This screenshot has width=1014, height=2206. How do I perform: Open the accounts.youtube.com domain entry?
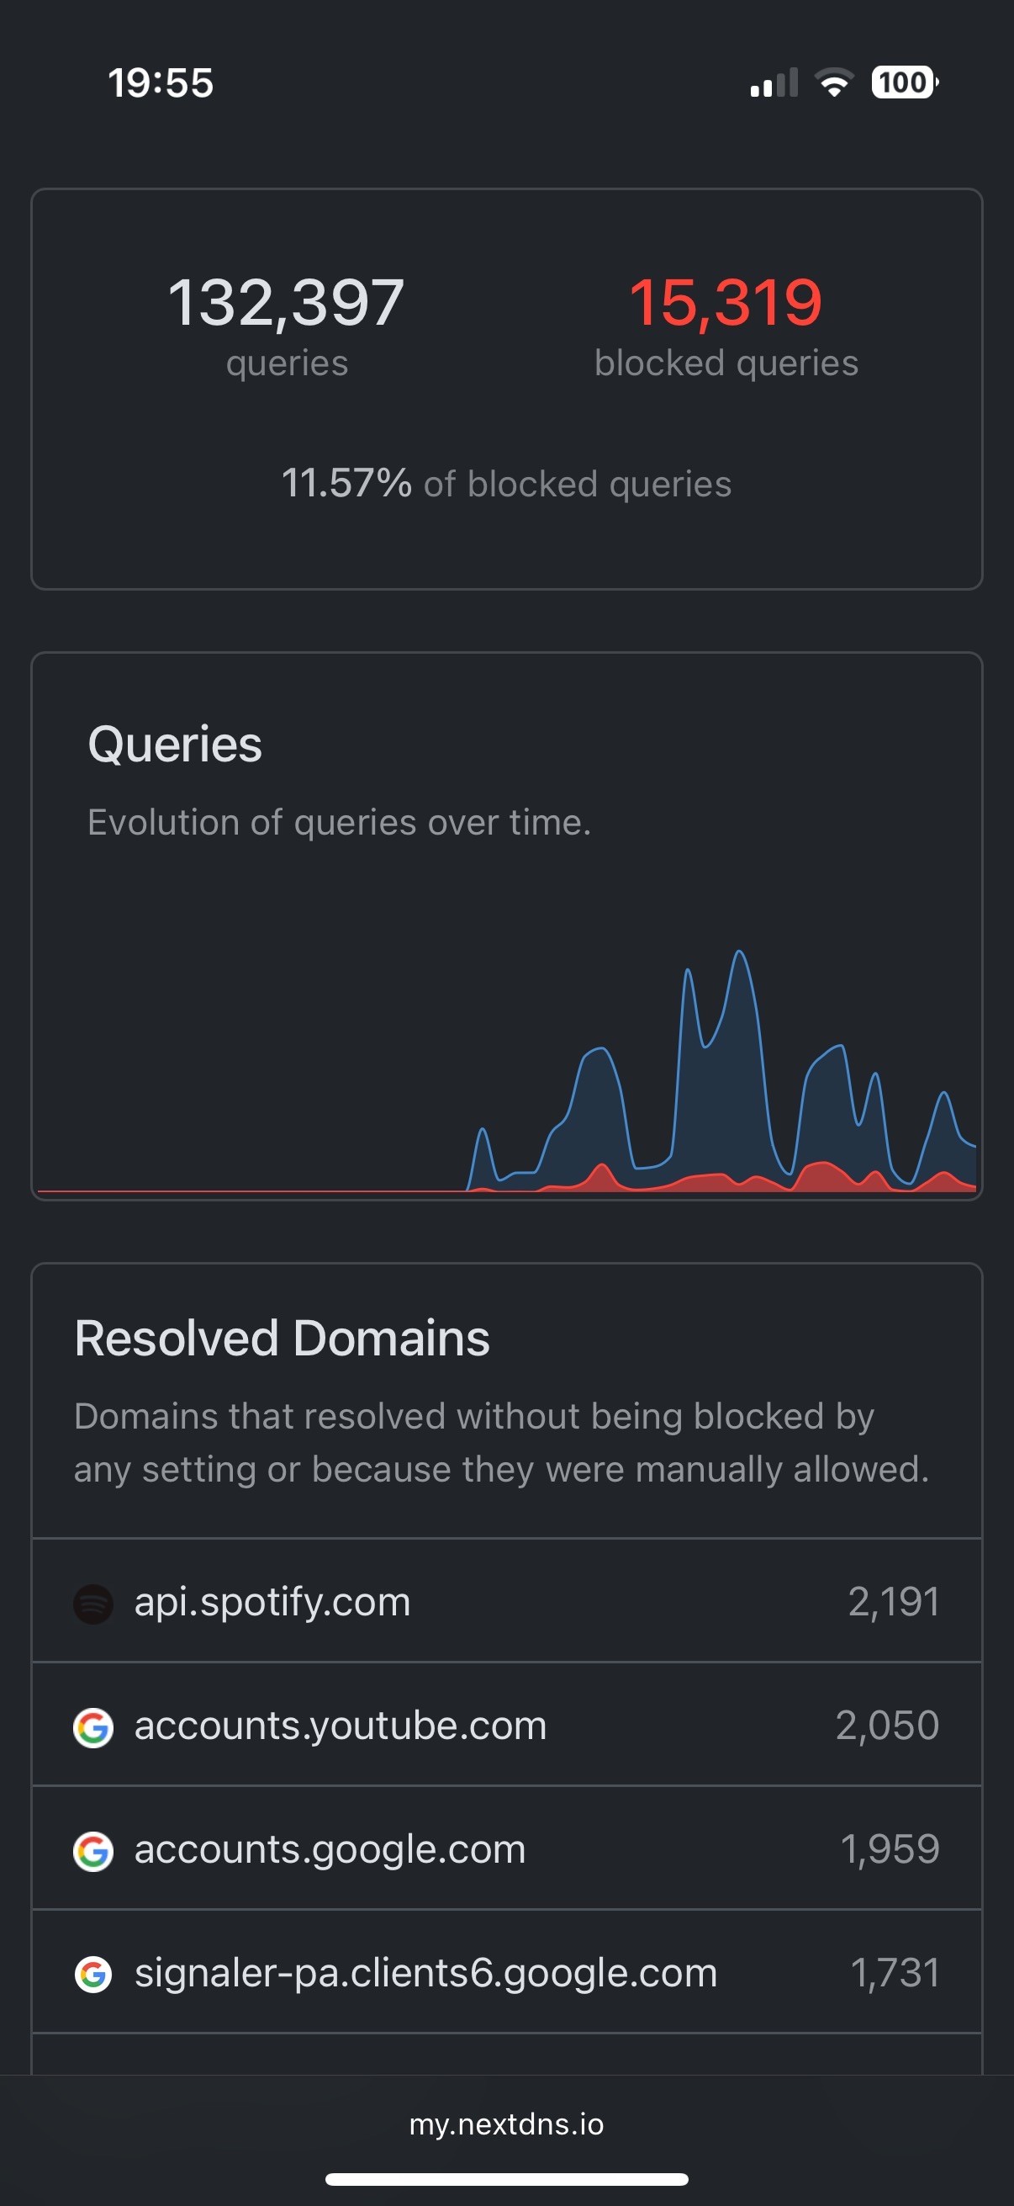506,1725
